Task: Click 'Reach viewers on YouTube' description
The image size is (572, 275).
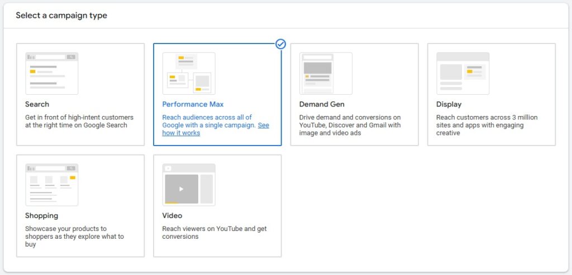Action: coord(214,233)
